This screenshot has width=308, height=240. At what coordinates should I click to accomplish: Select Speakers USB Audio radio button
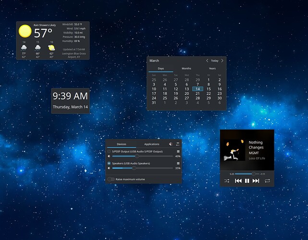[x=109, y=163]
